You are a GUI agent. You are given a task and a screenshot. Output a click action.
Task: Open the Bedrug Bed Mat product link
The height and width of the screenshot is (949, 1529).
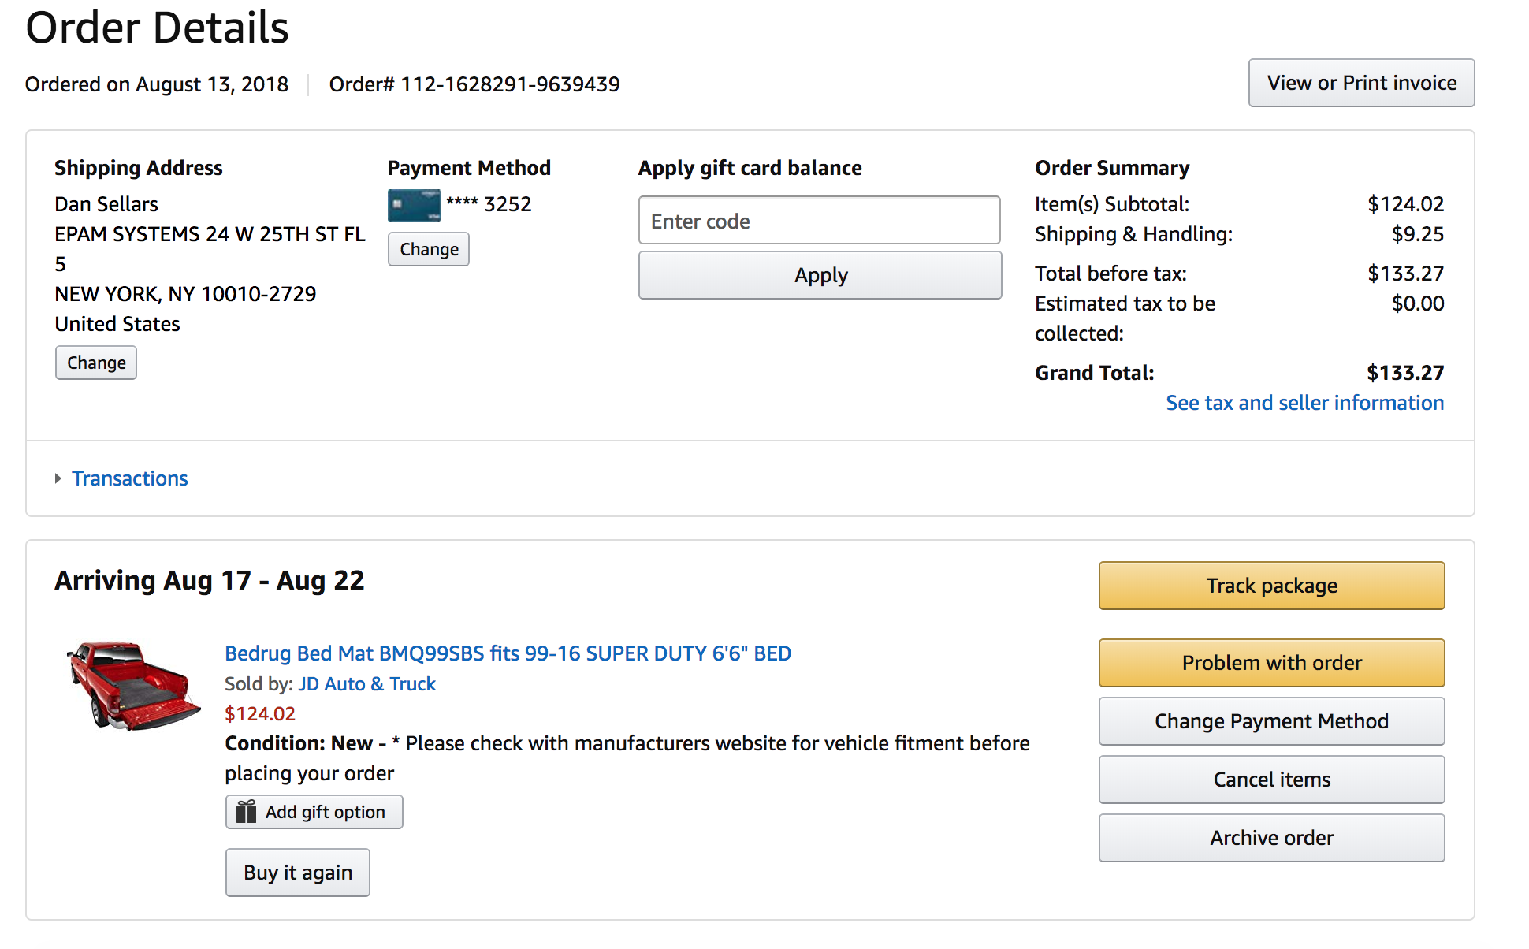[508, 653]
